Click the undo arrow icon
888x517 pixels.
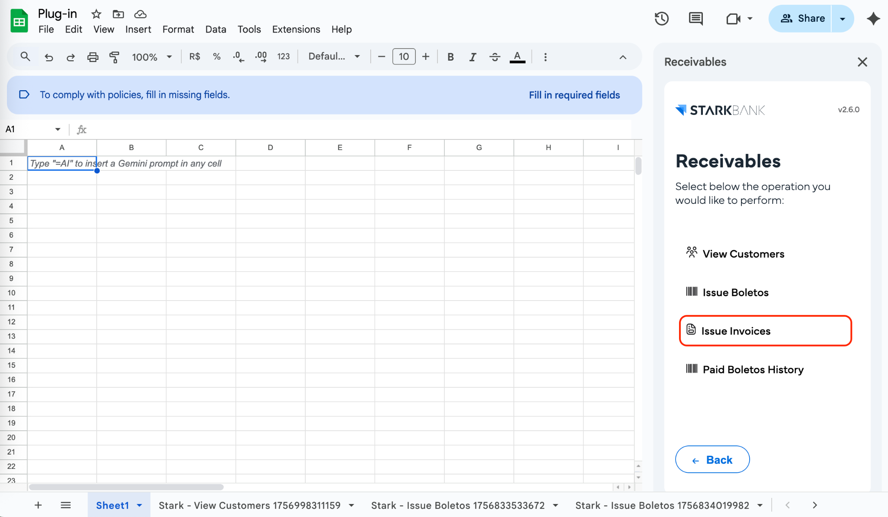49,57
